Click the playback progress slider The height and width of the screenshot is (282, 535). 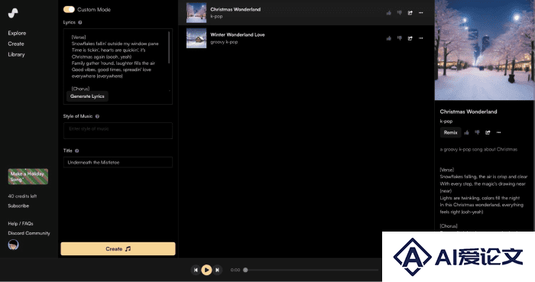click(x=312, y=270)
